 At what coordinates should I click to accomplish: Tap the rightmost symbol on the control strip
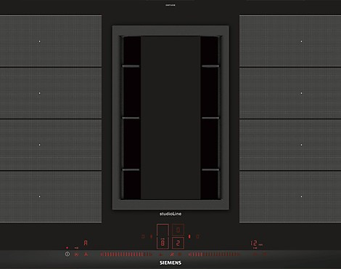pyautogui.click(x=265, y=254)
